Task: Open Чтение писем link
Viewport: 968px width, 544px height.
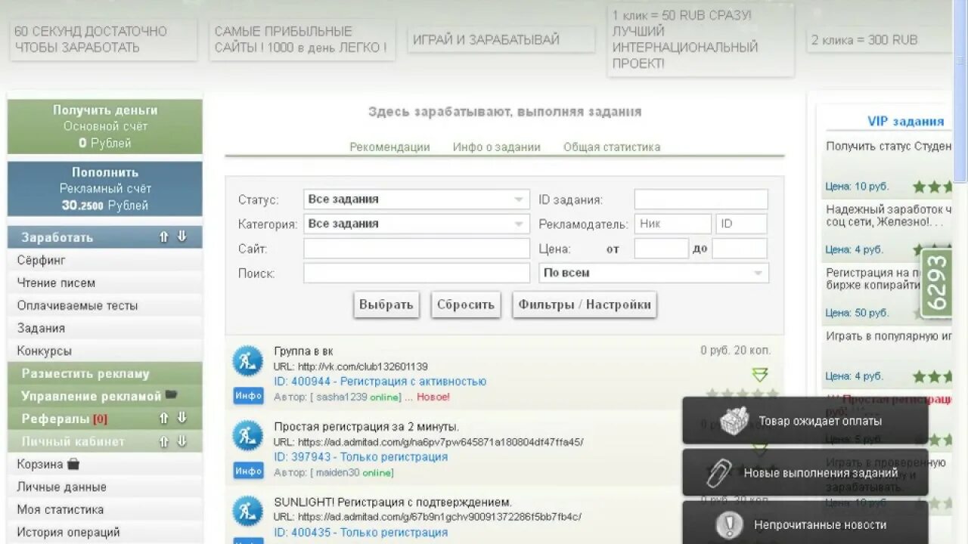Action: [x=56, y=283]
